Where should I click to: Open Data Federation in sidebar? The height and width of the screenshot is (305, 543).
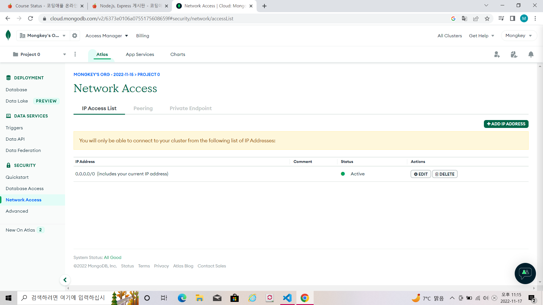(23, 151)
